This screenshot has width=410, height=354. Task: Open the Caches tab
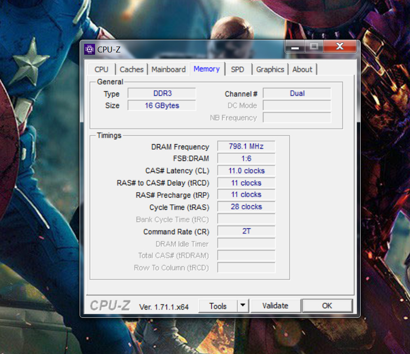(132, 70)
